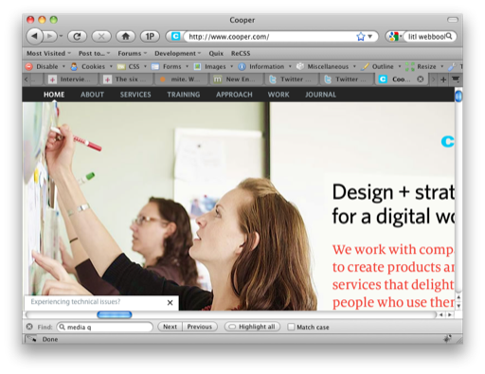
Task: Enable the Match case checkbox
Action: 291,327
